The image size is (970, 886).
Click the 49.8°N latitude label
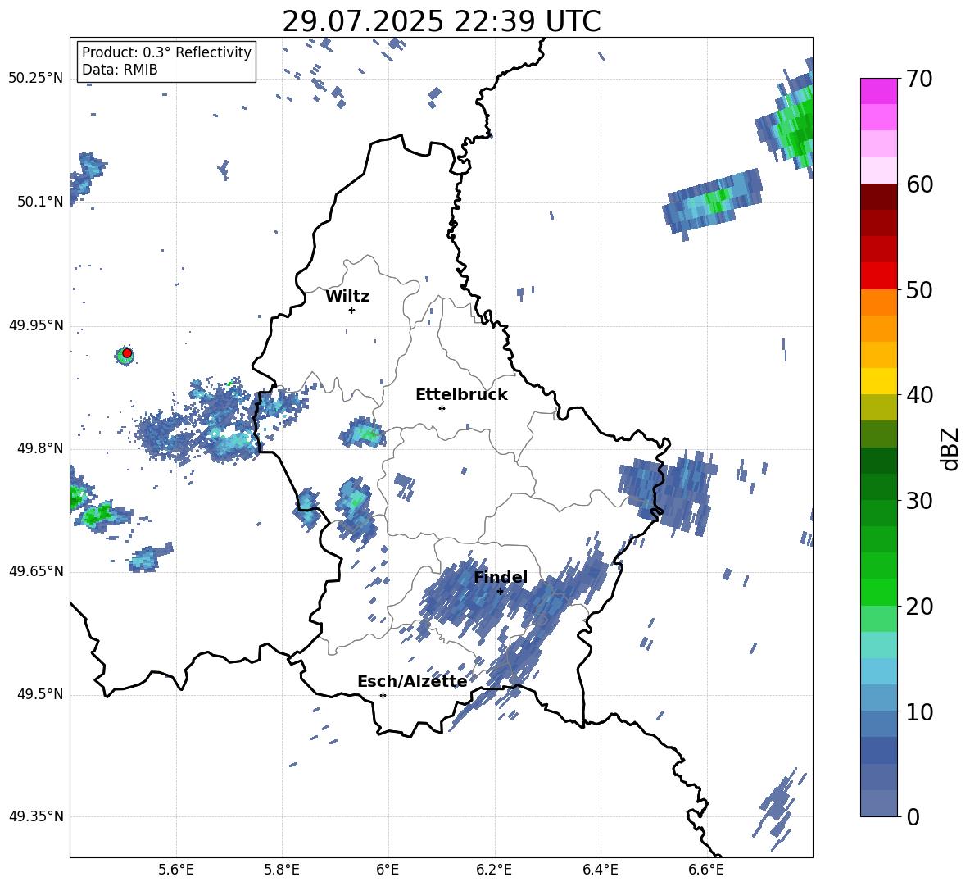tap(39, 448)
